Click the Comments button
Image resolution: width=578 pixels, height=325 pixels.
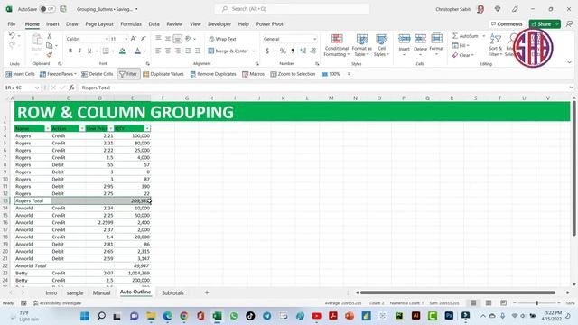click(507, 24)
